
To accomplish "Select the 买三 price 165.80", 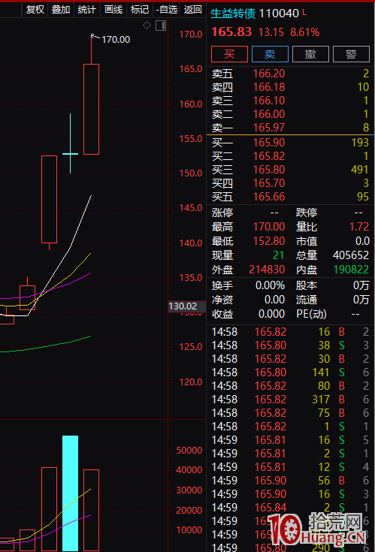I will 268,170.
